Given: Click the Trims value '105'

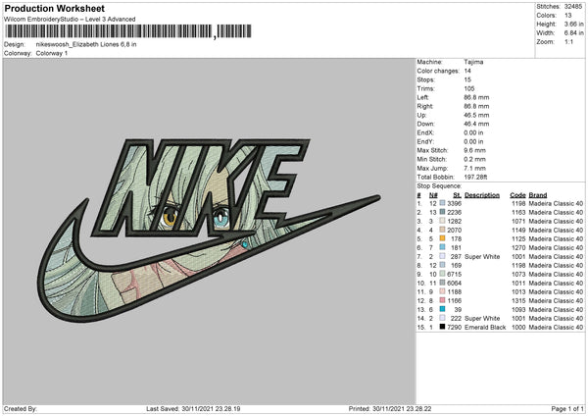Looking at the screenshot, I should pyautogui.click(x=469, y=88).
